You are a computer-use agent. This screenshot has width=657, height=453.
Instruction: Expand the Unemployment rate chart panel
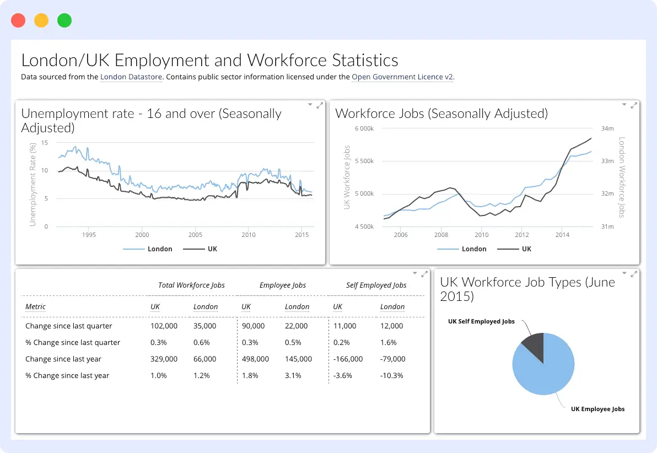click(320, 106)
